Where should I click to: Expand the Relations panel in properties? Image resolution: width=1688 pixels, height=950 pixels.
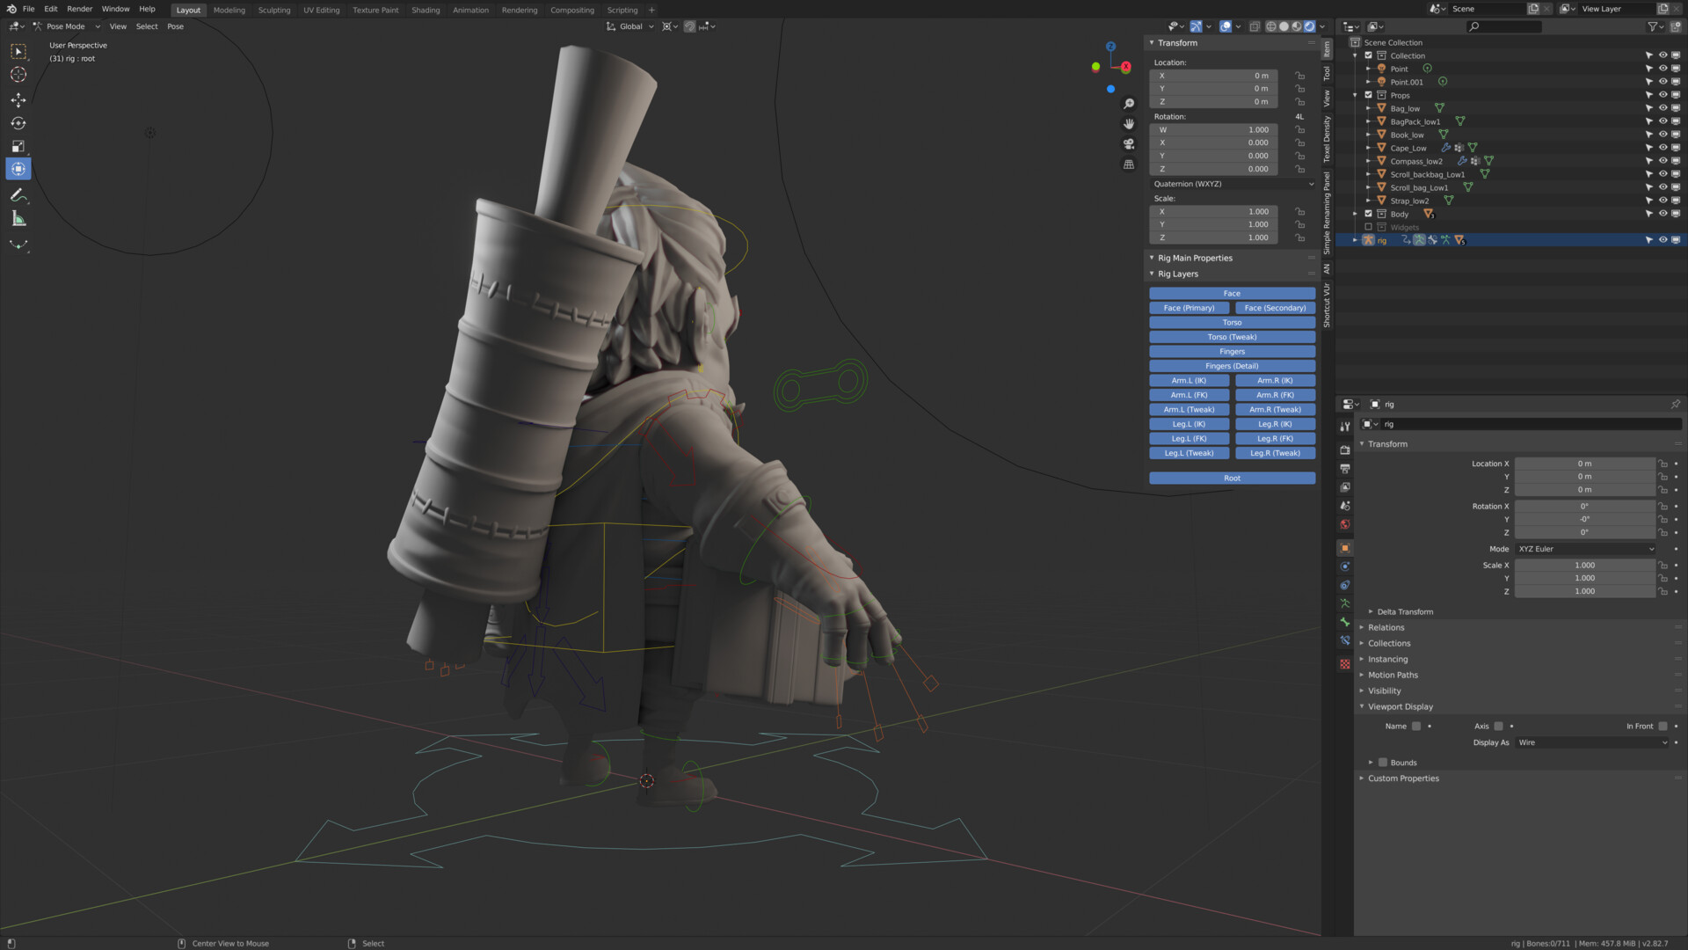(1386, 627)
